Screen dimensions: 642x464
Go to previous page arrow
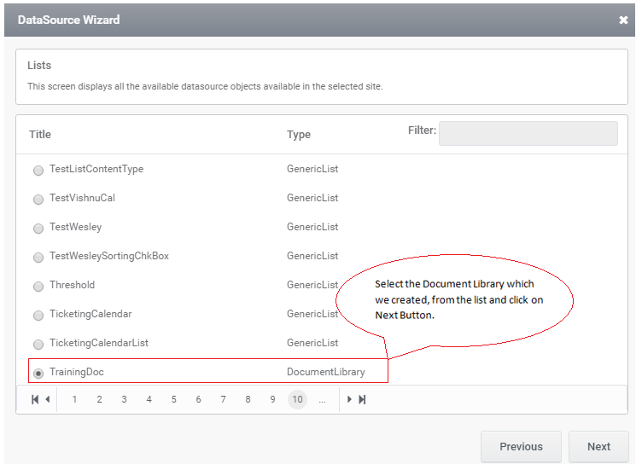(x=48, y=399)
